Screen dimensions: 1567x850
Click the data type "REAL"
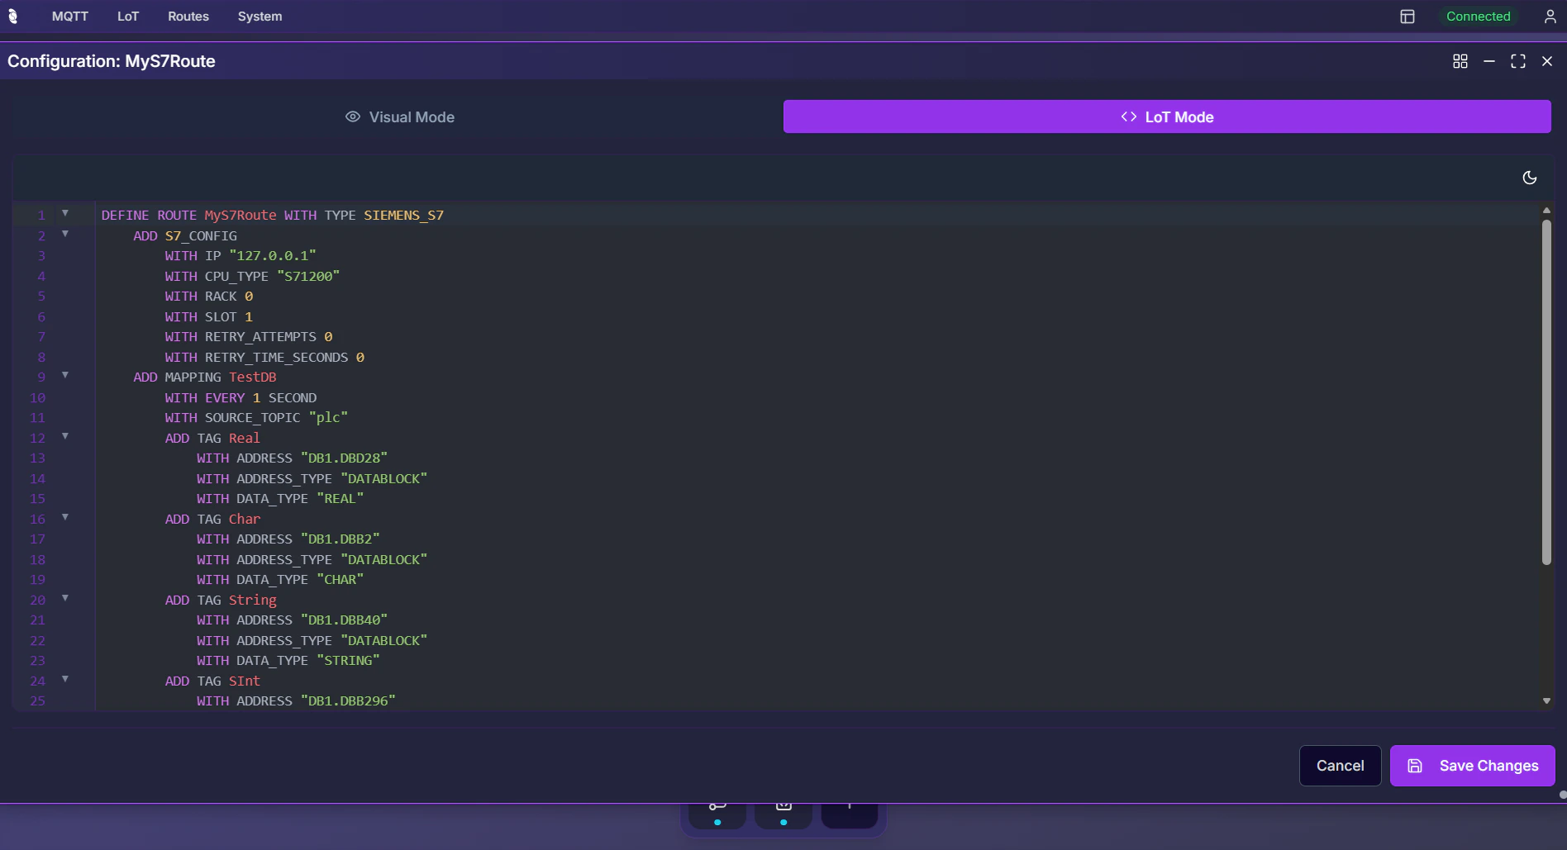(340, 499)
